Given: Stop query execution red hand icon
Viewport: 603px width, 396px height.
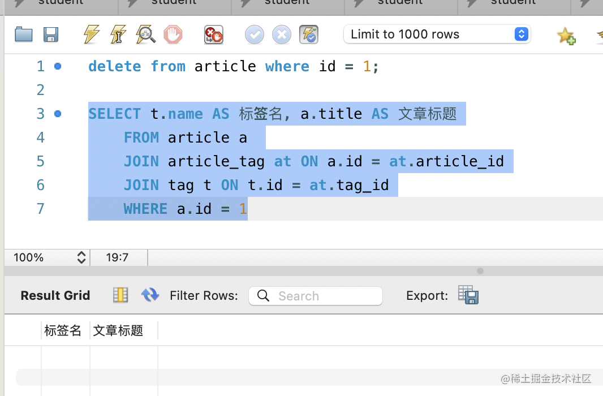Looking at the screenshot, I should (x=173, y=35).
